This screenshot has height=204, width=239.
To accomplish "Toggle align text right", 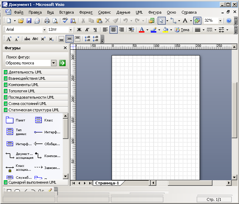I will pyautogui.click(x=121, y=30).
